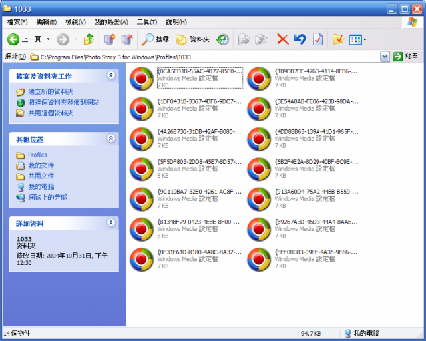
Task: Open the Views dropdown button
Action: [x=358, y=40]
